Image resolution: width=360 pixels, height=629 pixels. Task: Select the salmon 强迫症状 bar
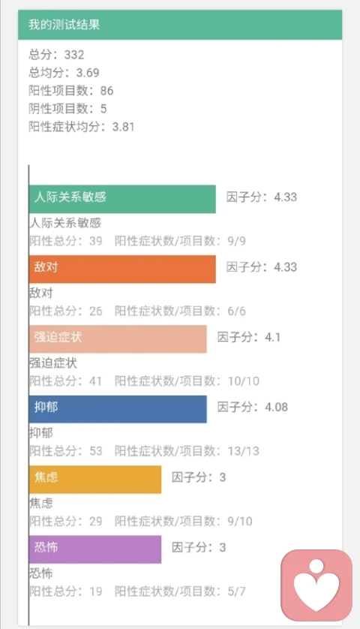pyautogui.click(x=118, y=339)
